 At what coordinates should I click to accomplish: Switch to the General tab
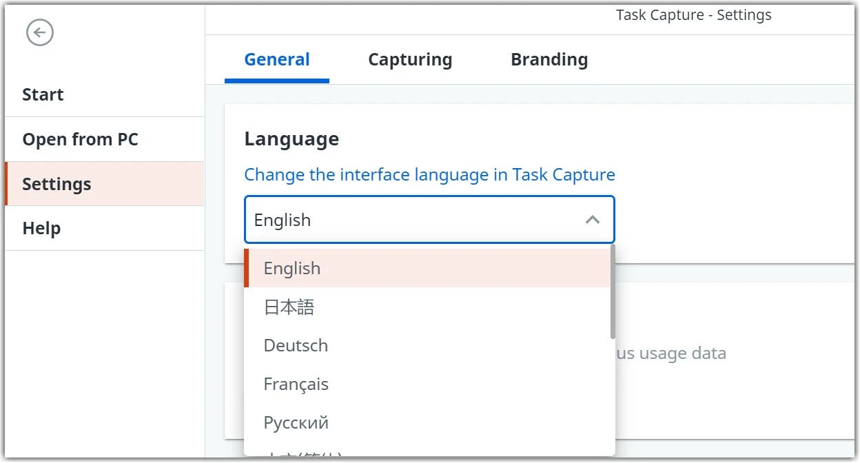[277, 60]
